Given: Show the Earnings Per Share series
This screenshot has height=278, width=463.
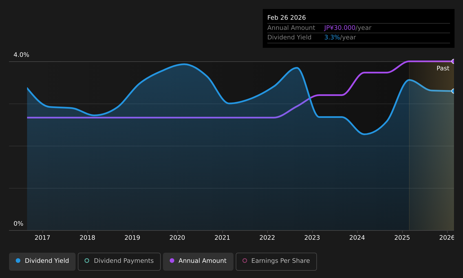Looking at the screenshot, I should pyautogui.click(x=276, y=261).
